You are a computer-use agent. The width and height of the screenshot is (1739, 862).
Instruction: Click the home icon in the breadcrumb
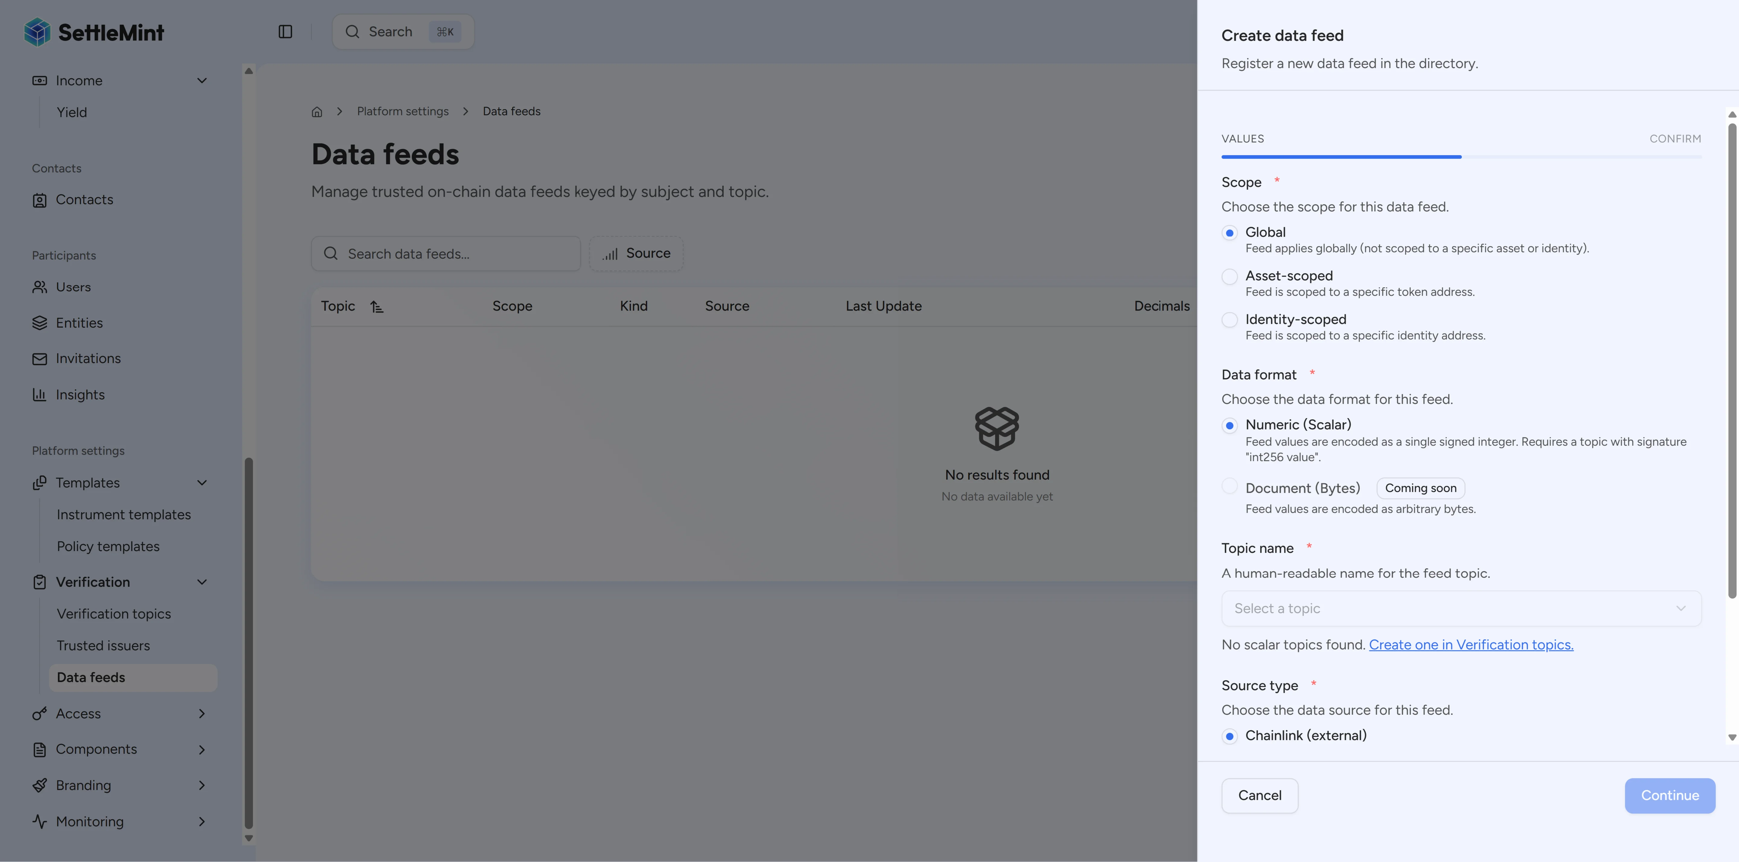[x=317, y=111]
